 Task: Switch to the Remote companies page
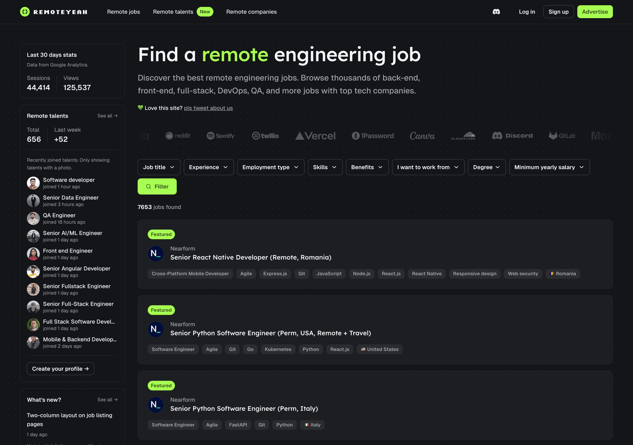click(x=251, y=12)
